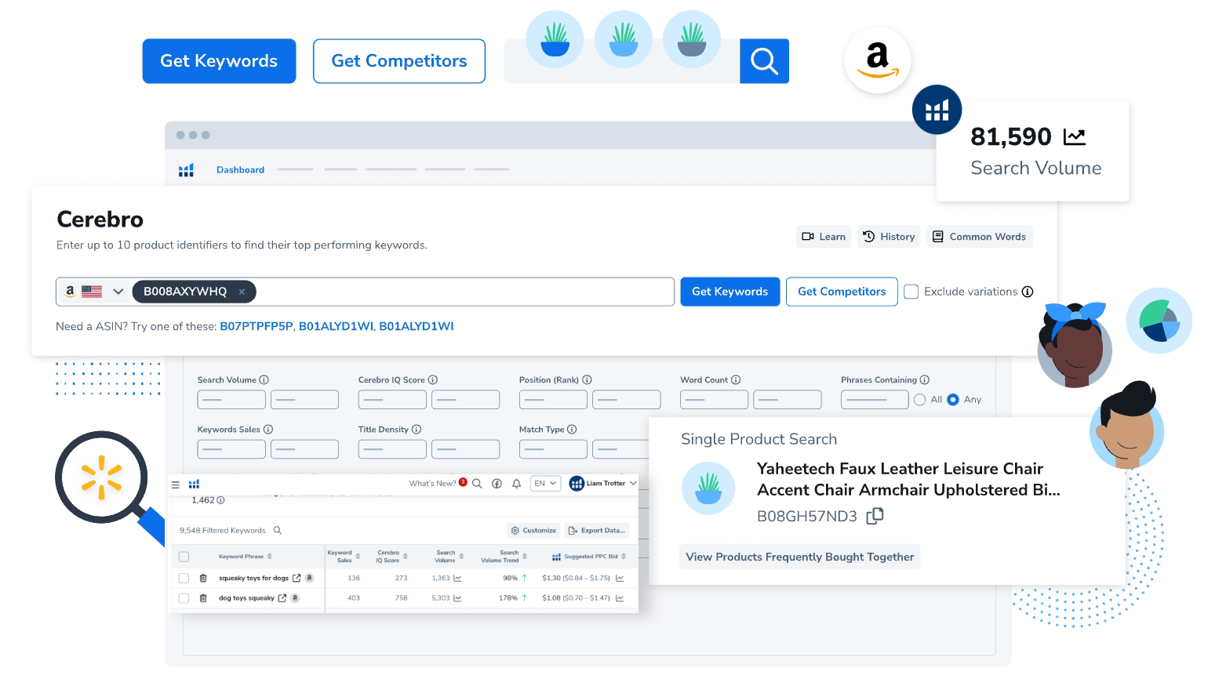Focus the Phrases Containing text box
The height and width of the screenshot is (675, 1226).
point(875,400)
